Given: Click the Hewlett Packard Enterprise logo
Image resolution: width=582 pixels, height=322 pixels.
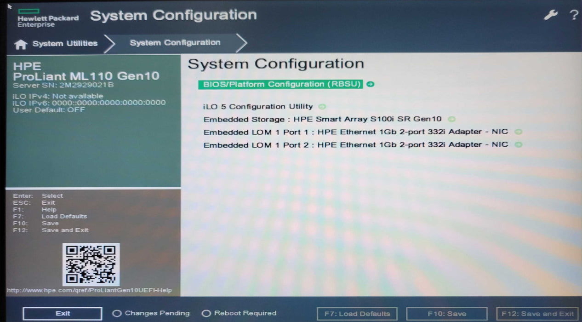Looking at the screenshot, I should click(x=48, y=18).
